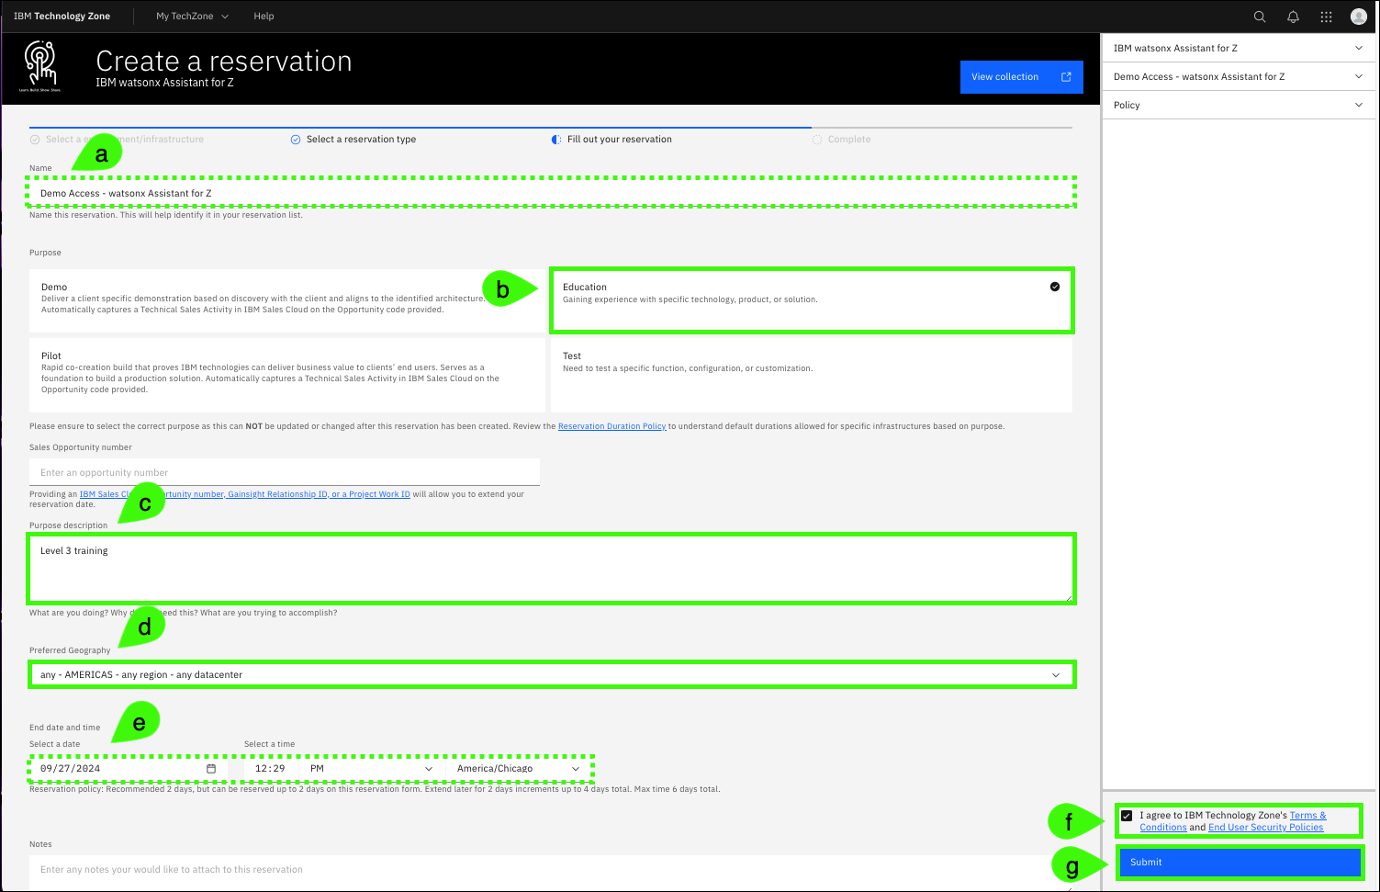Click the Sales Opportunity number field

click(285, 473)
